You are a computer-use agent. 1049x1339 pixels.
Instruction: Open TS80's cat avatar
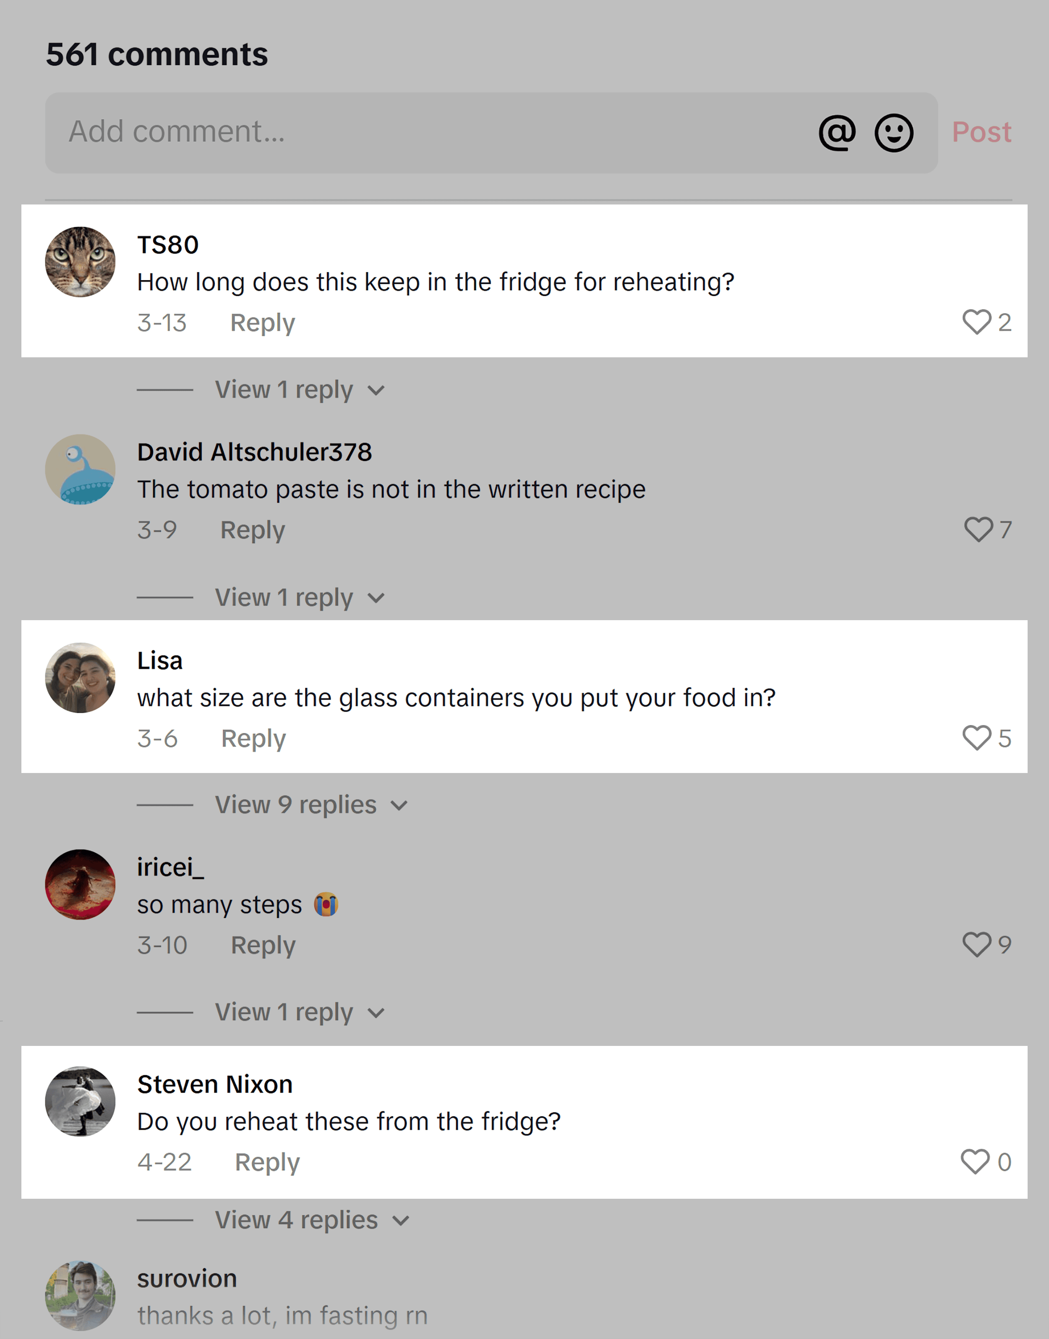(x=80, y=262)
